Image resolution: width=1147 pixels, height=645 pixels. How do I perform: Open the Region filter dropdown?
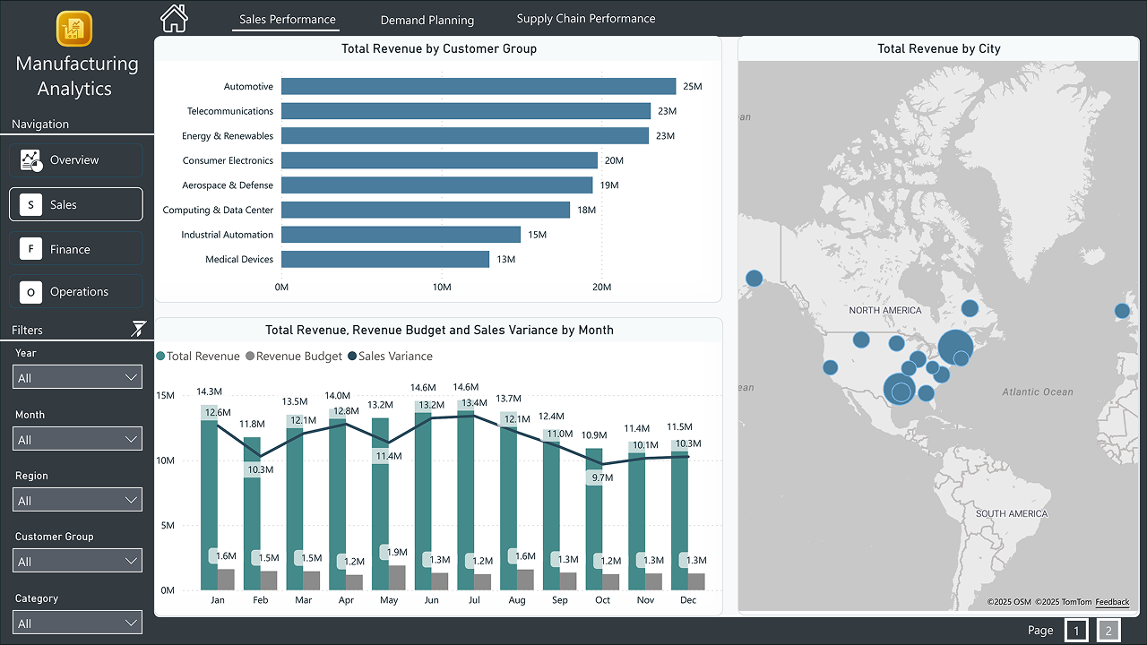(77, 499)
